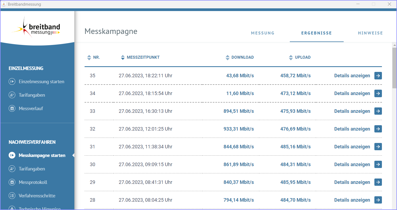Click download value 11,60 Mbit/s

[x=240, y=93]
